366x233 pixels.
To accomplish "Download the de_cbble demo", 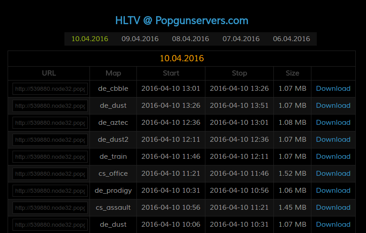I will (x=333, y=89).
